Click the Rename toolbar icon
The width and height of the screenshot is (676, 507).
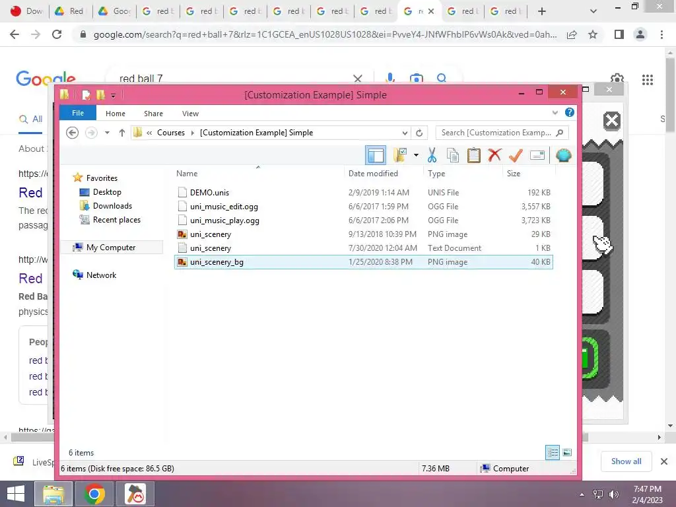tap(537, 155)
